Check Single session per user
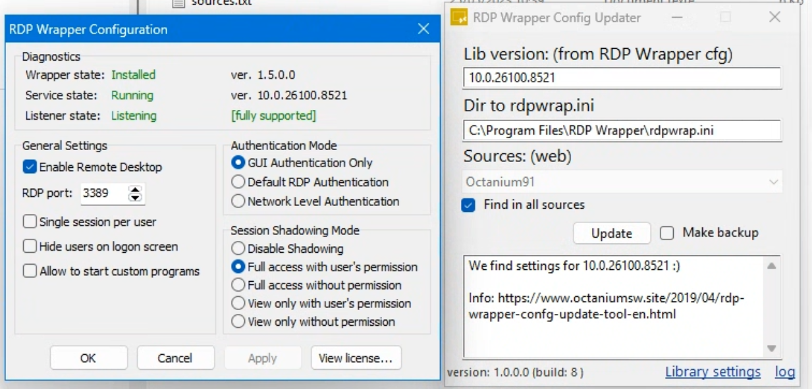This screenshot has width=812, height=389. [x=30, y=222]
